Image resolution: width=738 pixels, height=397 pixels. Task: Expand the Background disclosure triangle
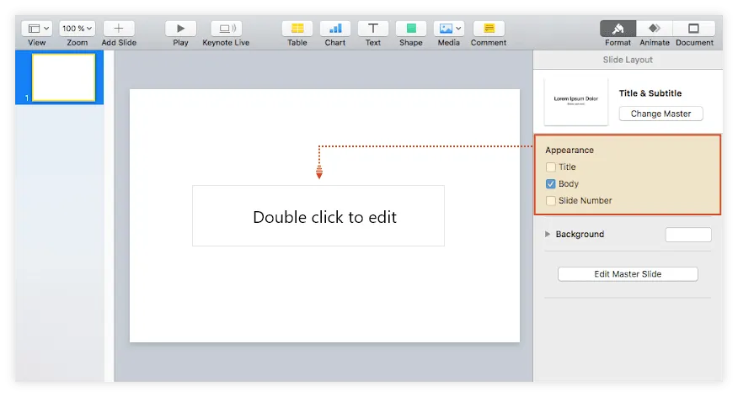[x=548, y=235]
